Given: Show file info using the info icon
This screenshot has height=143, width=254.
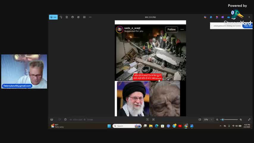Looking at the screenshot, I should 65,119.
